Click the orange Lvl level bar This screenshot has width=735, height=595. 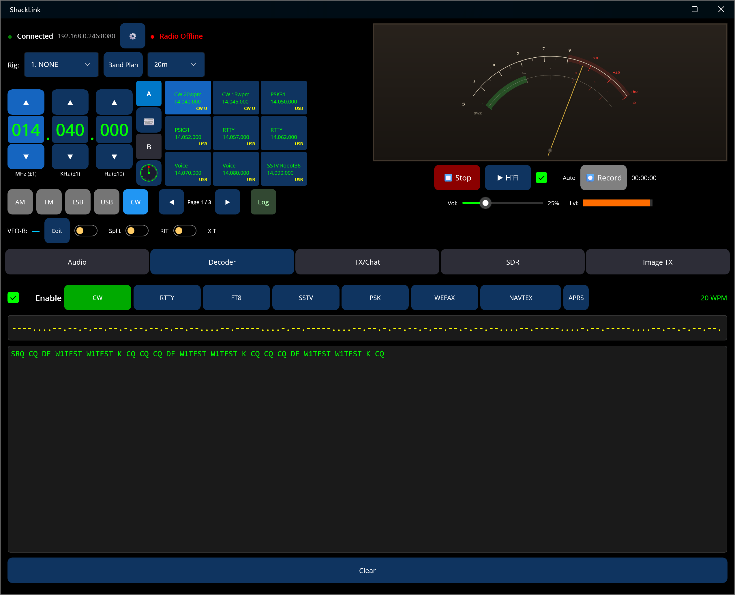point(617,203)
